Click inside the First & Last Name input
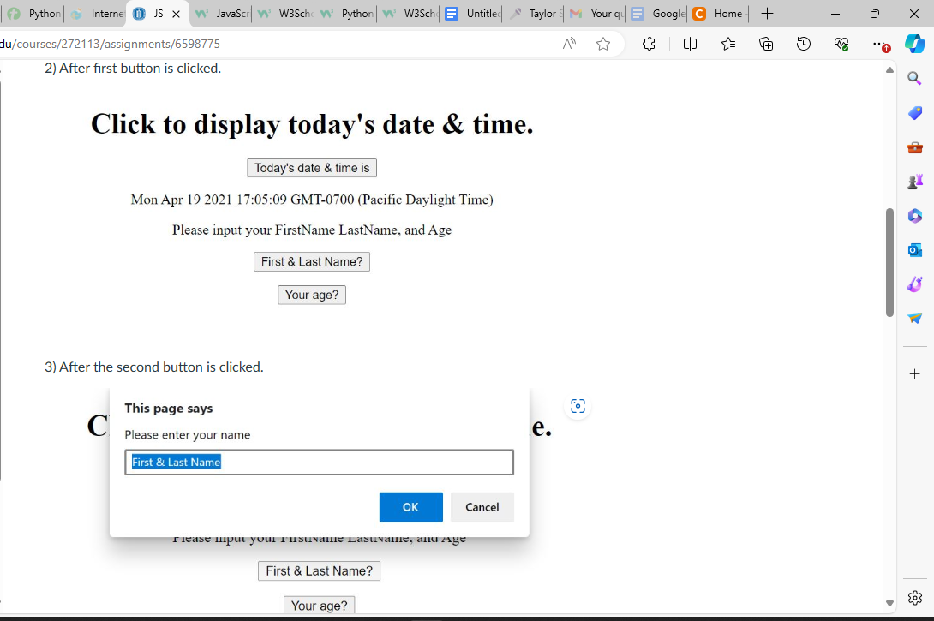This screenshot has width=934, height=621. point(319,462)
